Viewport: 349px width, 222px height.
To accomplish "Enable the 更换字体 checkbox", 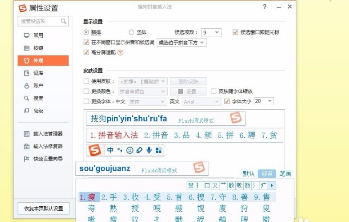I will coord(86,102).
